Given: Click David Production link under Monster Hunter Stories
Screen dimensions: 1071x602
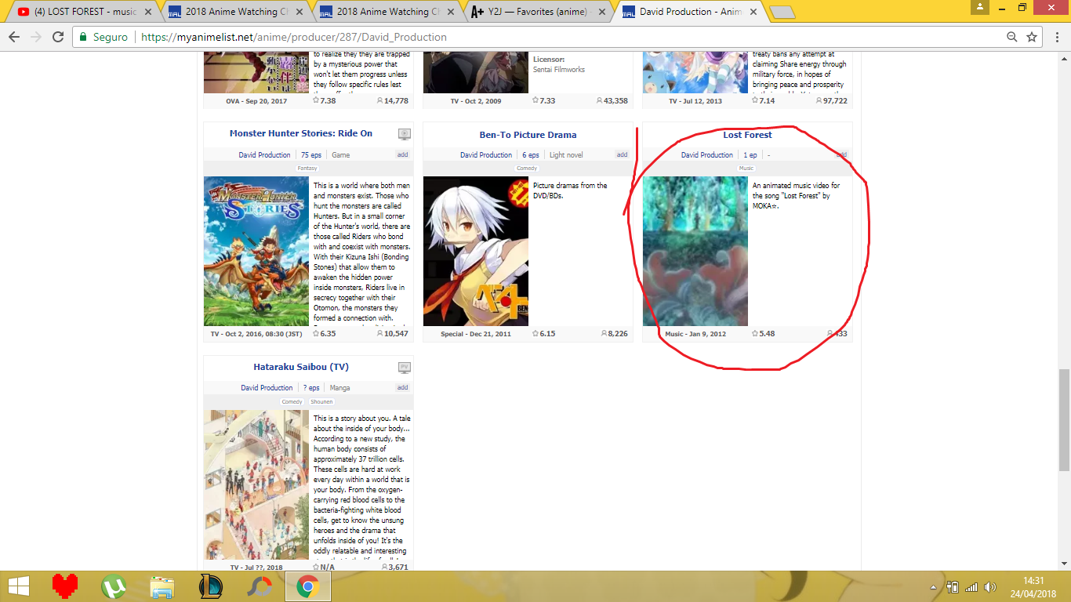Looking at the screenshot, I should (x=264, y=155).
